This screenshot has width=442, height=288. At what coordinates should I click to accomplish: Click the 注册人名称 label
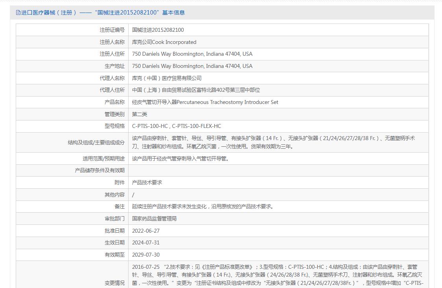click(112, 42)
